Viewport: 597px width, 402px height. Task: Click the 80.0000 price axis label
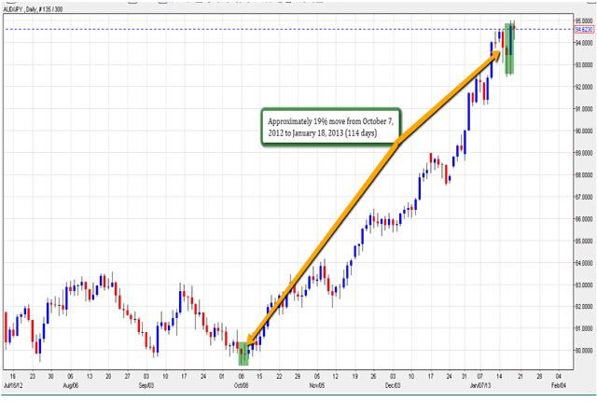(584, 351)
